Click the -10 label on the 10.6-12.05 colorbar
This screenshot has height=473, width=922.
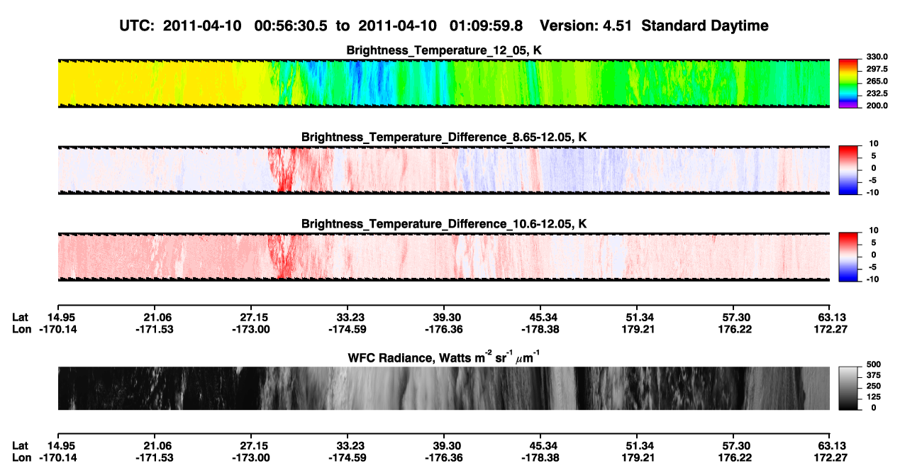[872, 279]
